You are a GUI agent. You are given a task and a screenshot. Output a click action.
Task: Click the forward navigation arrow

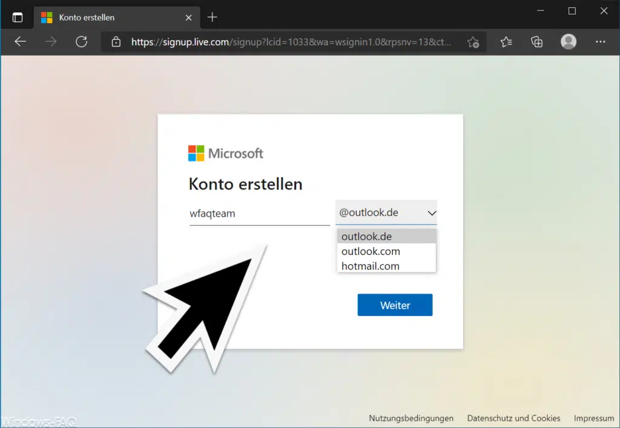[51, 42]
